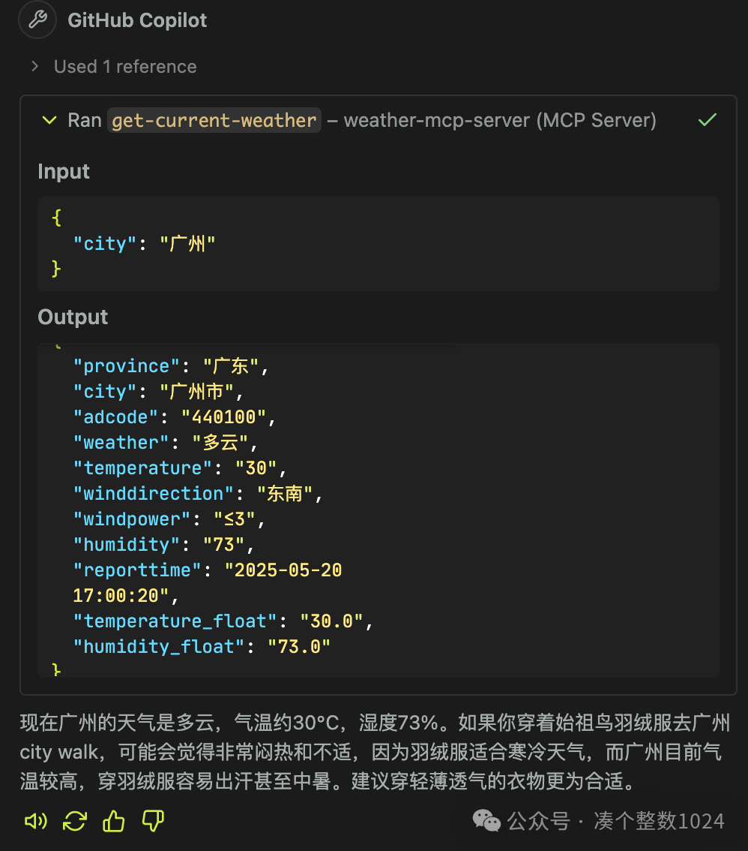The width and height of the screenshot is (748, 851).
Task: Click the "reporttime" key in Output JSON
Action: pyautogui.click(x=138, y=570)
